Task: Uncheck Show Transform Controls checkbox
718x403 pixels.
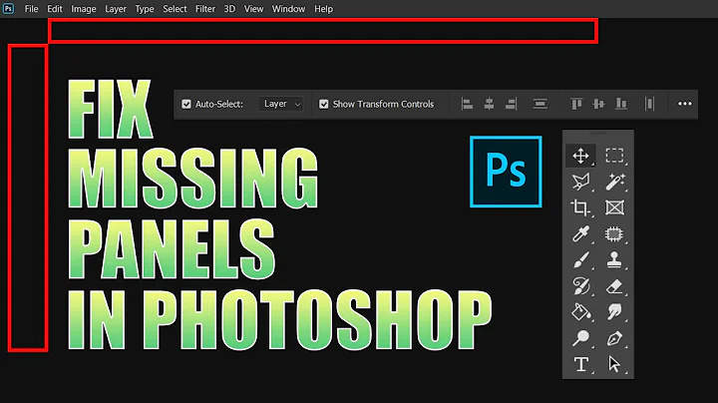Action: (x=324, y=105)
